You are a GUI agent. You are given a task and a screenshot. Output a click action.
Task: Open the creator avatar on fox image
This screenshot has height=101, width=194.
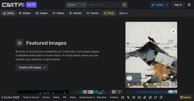[129, 78]
